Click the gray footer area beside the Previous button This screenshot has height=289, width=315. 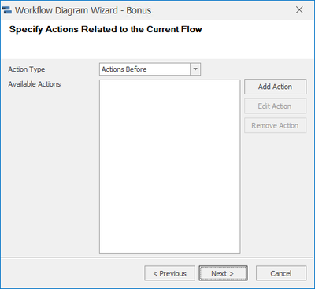tap(72, 273)
